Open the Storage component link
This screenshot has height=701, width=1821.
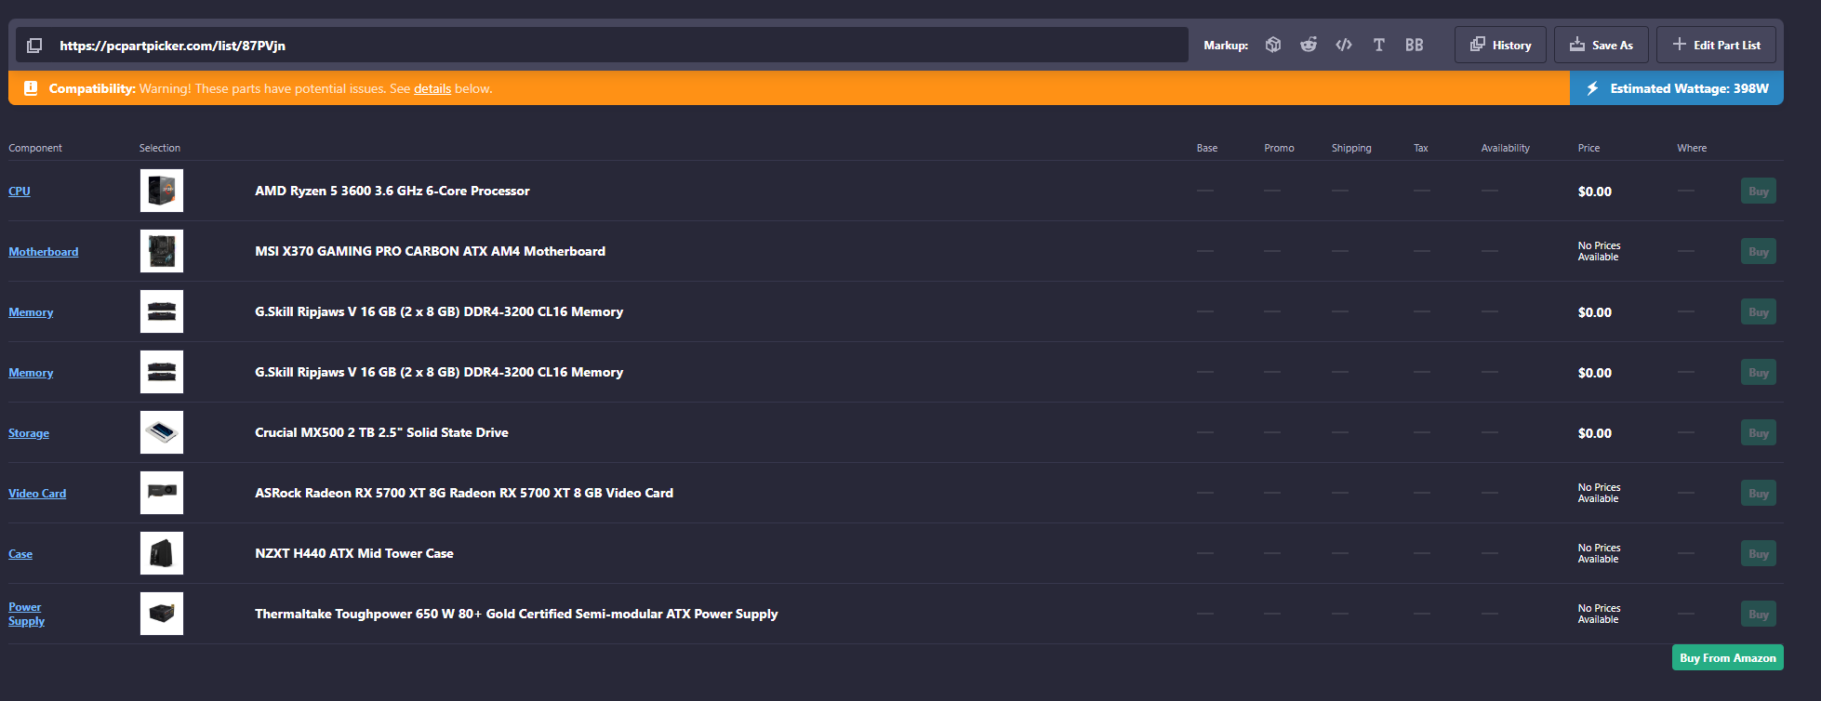pos(29,432)
